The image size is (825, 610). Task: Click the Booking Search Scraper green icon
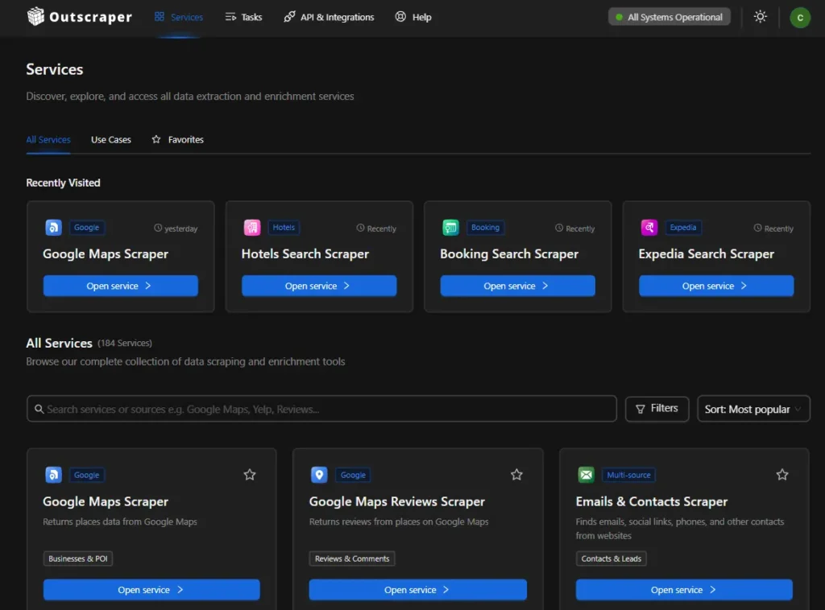coord(450,228)
